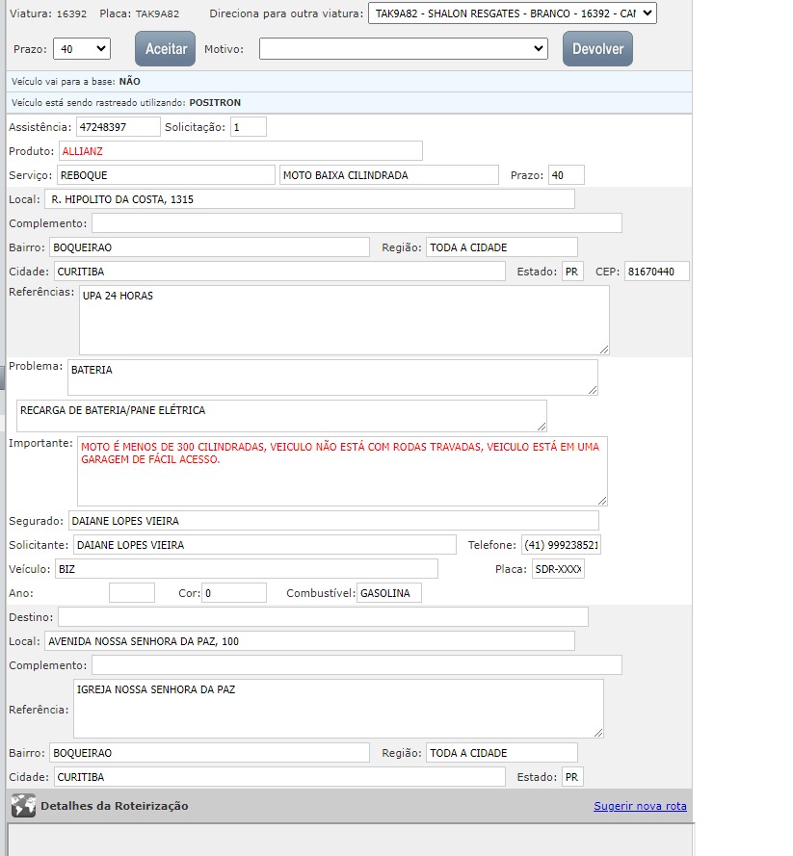Click the destination Local field AVENIDA NOSSA SENHORA DA PAZ
The height and width of the screenshot is (856, 793).
coord(309,640)
